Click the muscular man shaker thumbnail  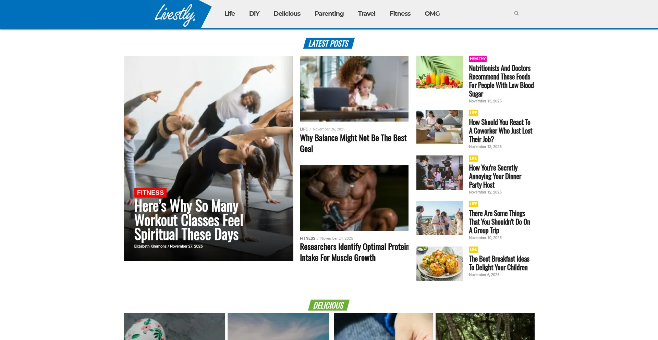click(354, 198)
